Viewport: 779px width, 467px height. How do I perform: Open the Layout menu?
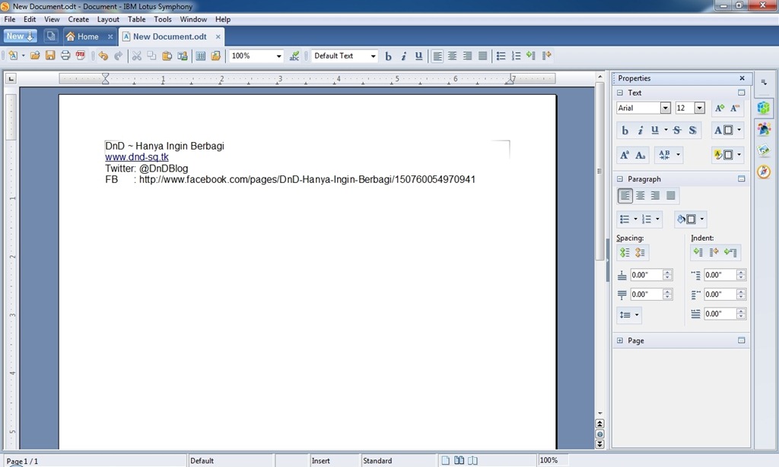coord(108,19)
